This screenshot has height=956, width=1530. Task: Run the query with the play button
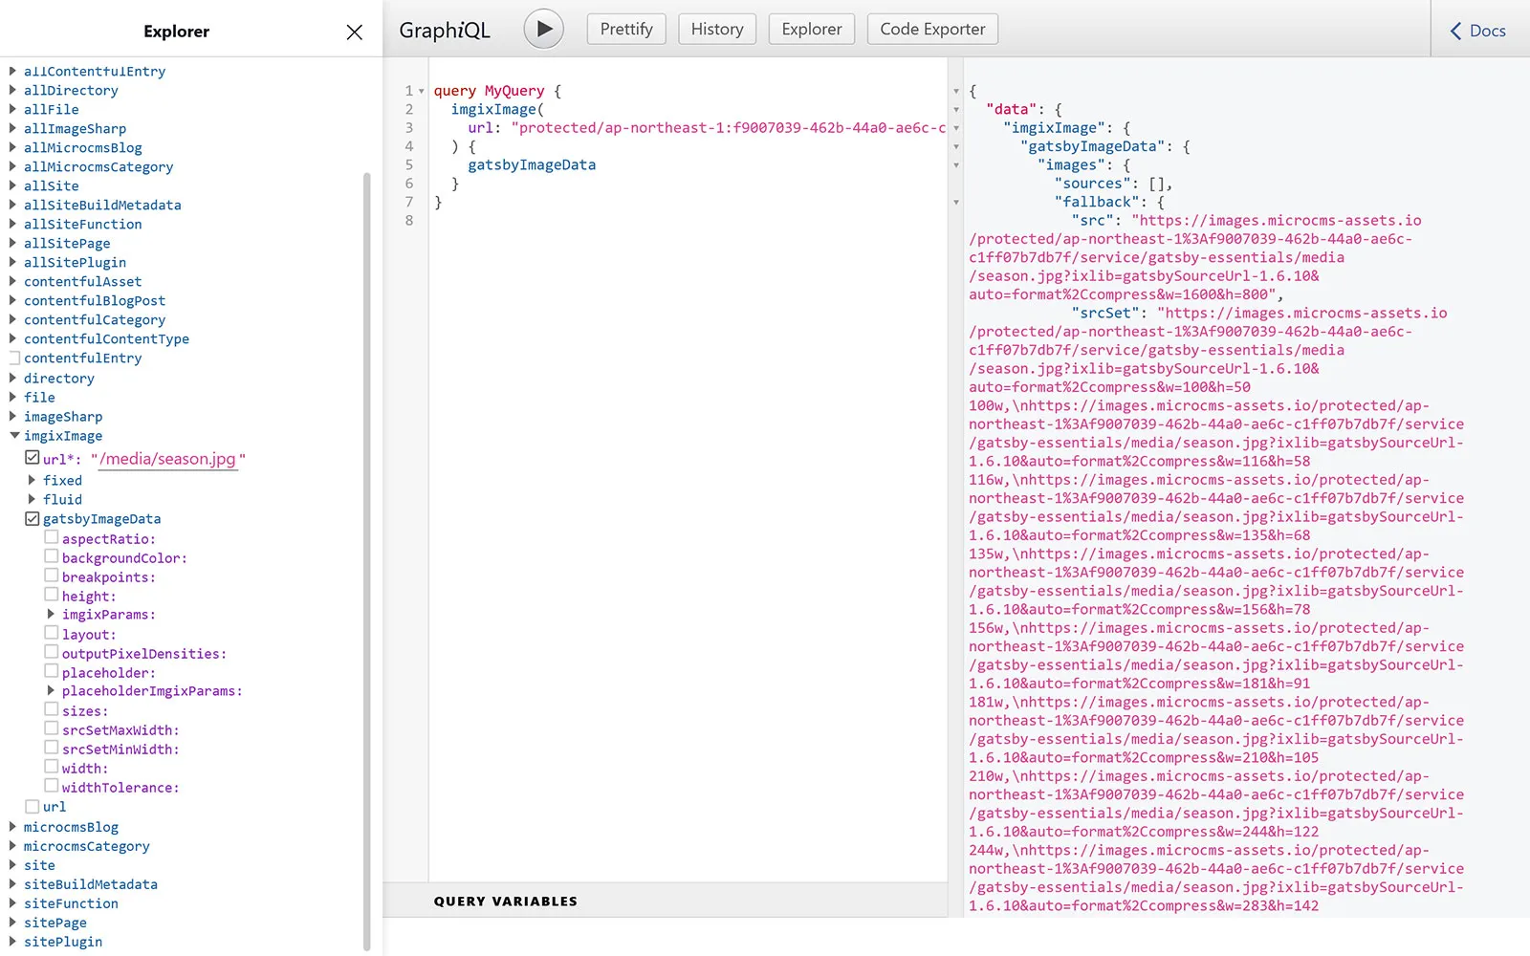tap(543, 29)
